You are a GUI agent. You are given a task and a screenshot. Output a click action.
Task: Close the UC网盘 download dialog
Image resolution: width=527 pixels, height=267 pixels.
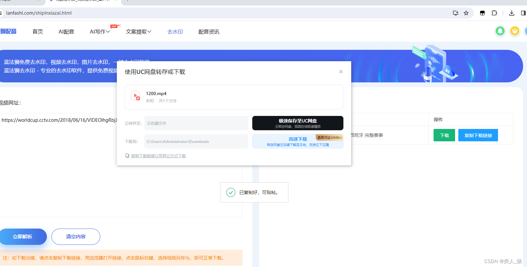coord(340,72)
